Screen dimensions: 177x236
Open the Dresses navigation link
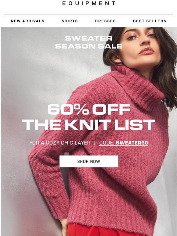click(105, 21)
